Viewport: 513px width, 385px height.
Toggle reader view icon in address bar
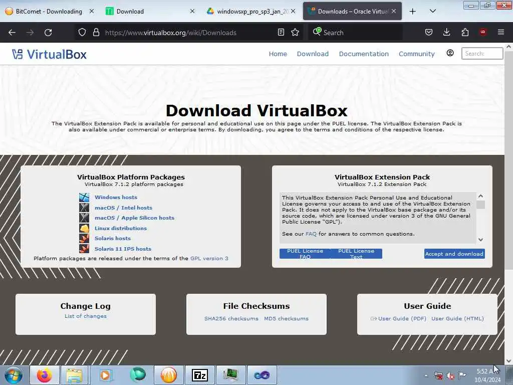point(281,33)
